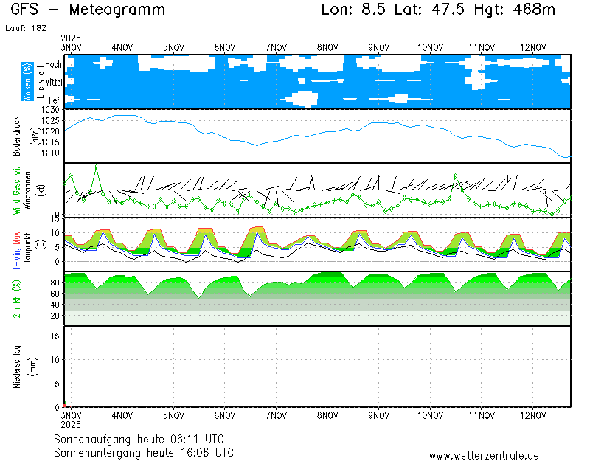Click the 10NOV date marker on bottom axis
The width and height of the screenshot is (590, 461).
(429, 416)
